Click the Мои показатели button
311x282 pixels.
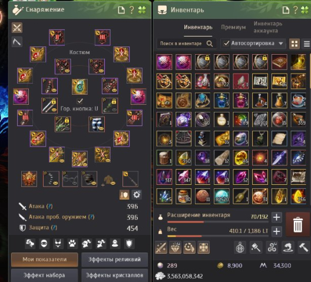click(x=45, y=260)
